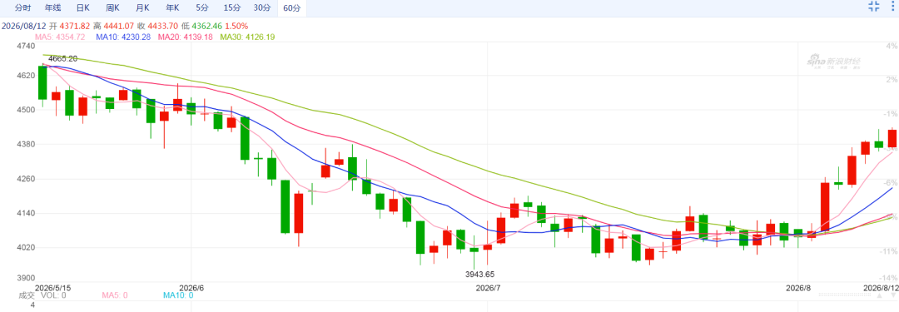
Task: Open the 日K daily candlestick tab
Action: pos(82,8)
